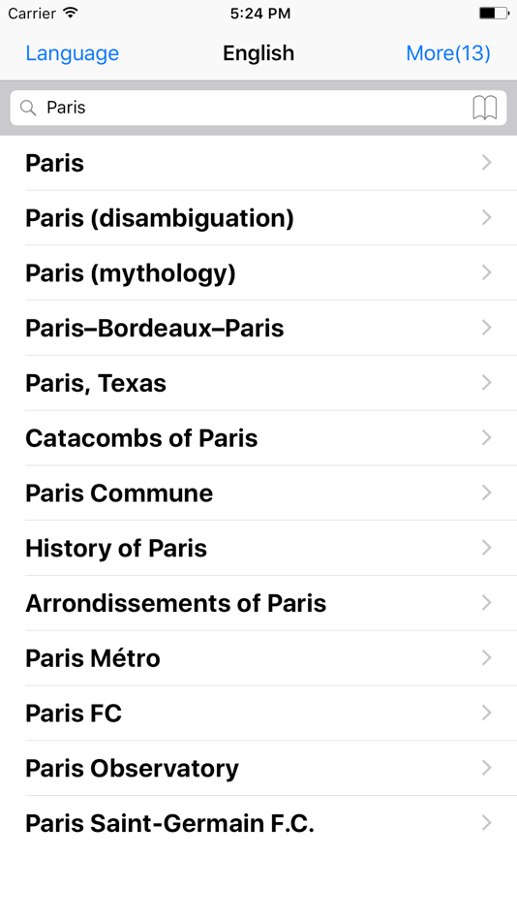
Task: Expand chevron for Paris article
Action: click(486, 163)
